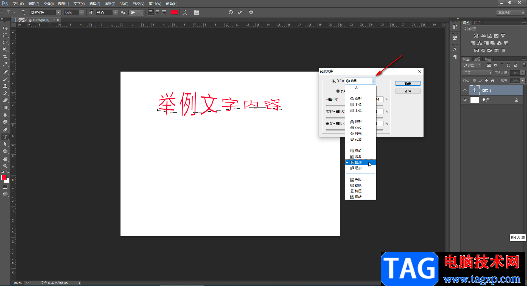This screenshot has height=286, width=527.
Task: Click the 确定 button in warp dialog
Action: click(408, 84)
